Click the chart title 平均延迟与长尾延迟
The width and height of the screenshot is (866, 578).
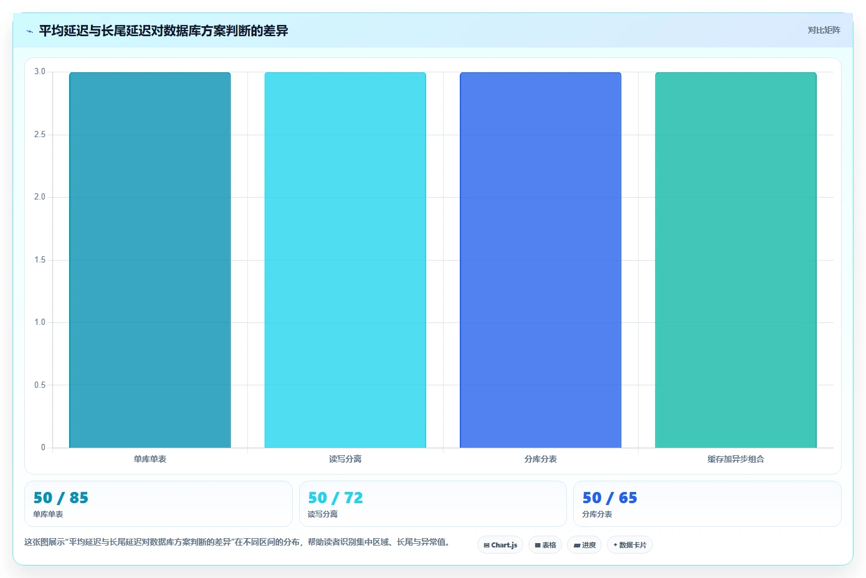click(163, 31)
